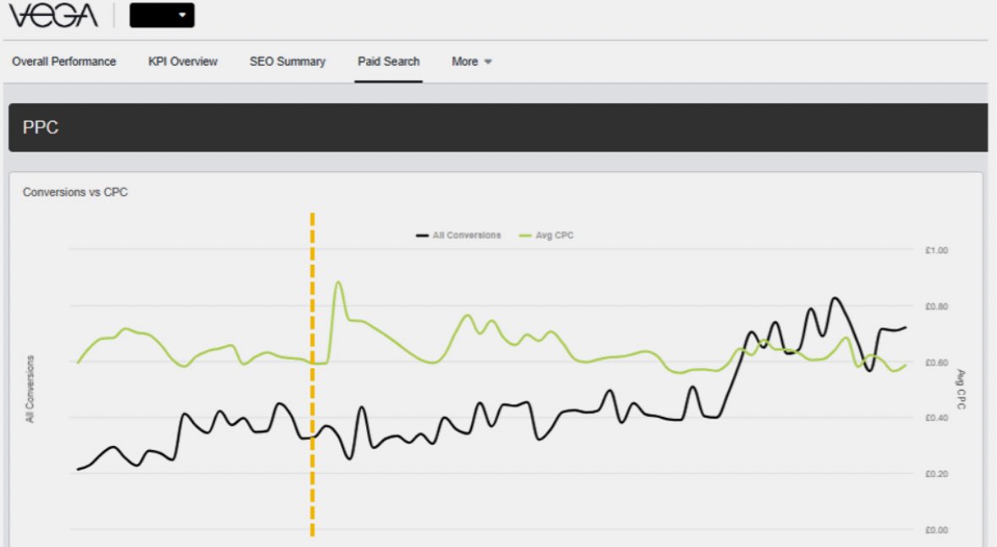997x547 pixels.
Task: Click the tall green CPC spike on the chart
Action: (339, 281)
